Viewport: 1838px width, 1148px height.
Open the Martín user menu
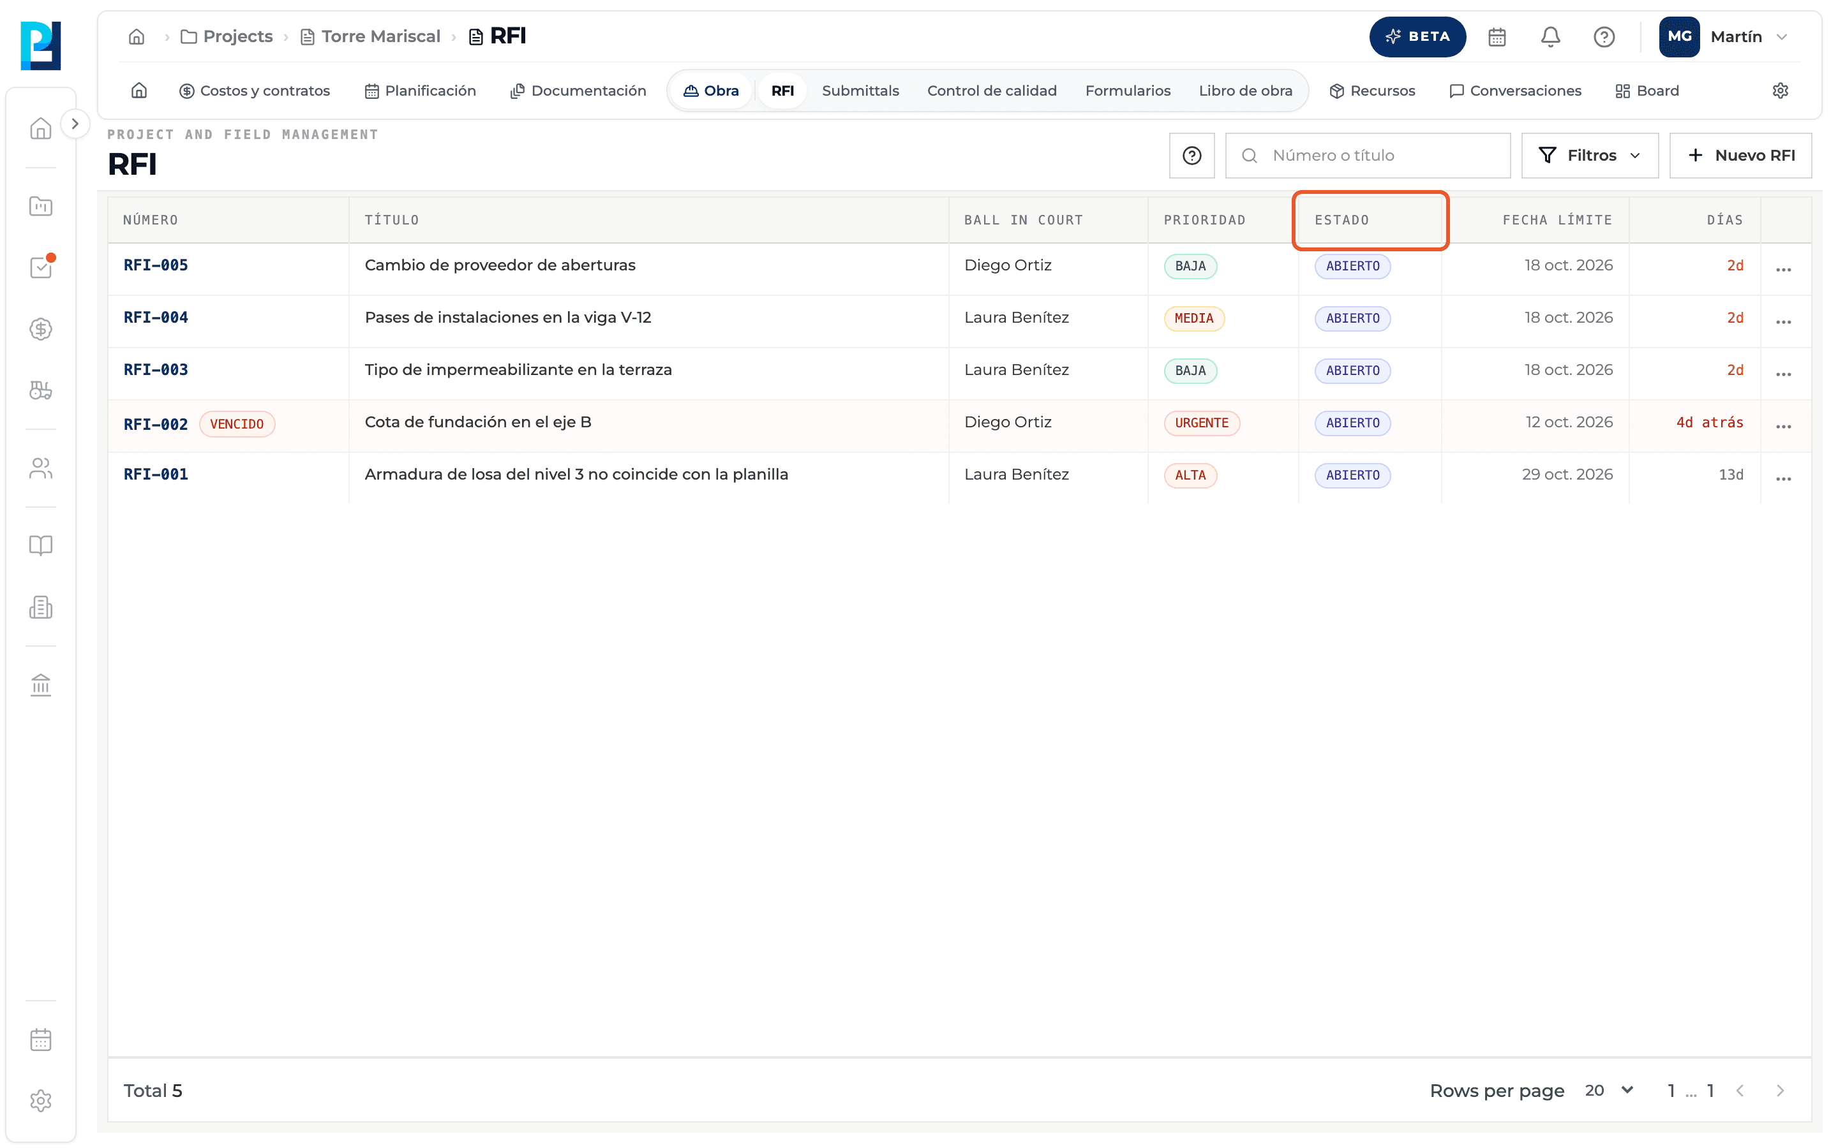1724,36
